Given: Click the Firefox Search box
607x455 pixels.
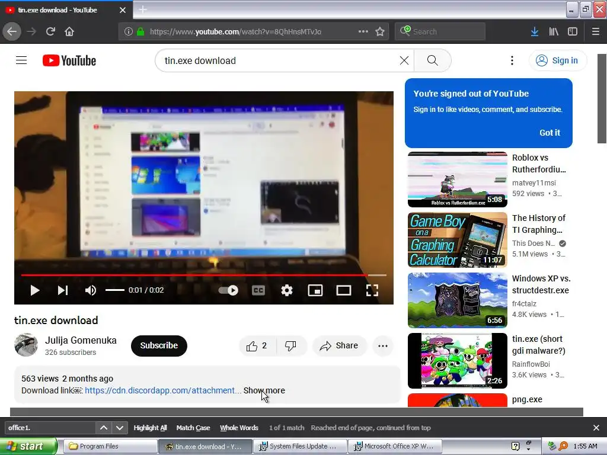Looking at the screenshot, I should click(x=440, y=32).
